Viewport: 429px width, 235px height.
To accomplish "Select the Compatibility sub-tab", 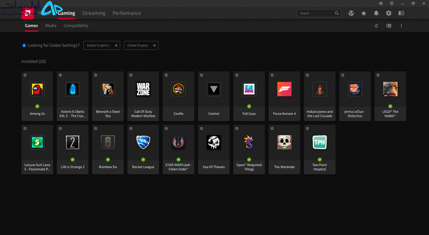I will click(76, 26).
